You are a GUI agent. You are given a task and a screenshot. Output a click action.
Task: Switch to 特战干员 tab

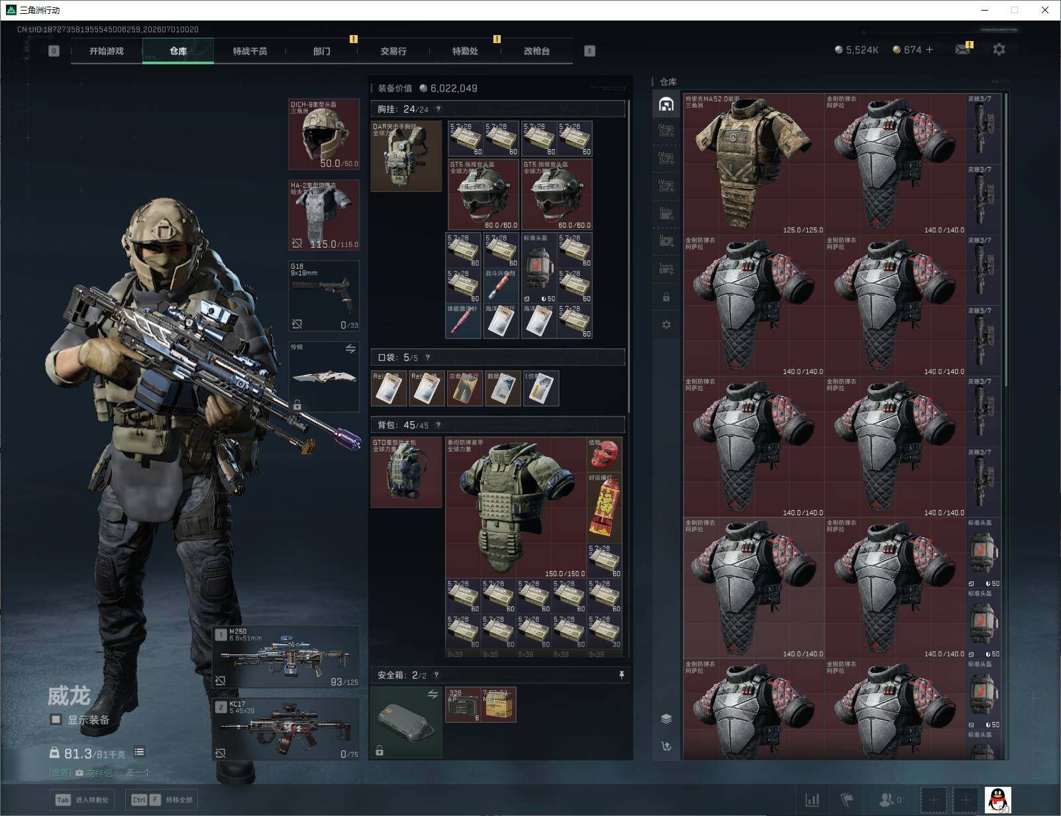click(250, 51)
